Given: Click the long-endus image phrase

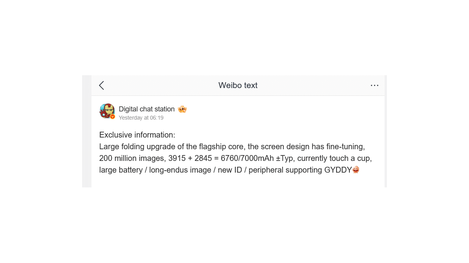Looking at the screenshot, I should (x=180, y=170).
